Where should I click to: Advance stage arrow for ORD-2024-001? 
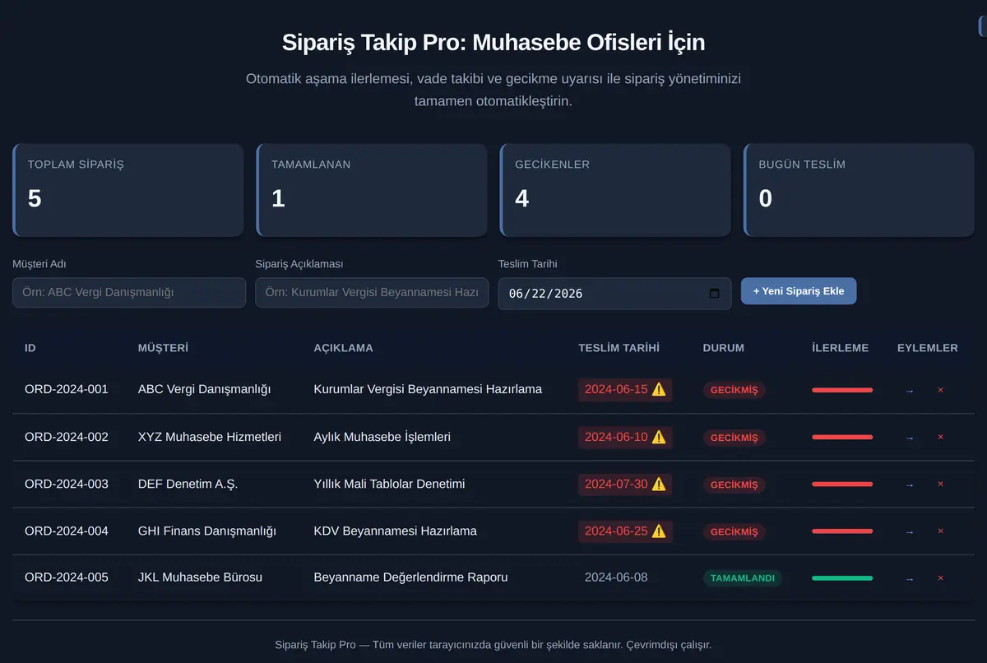tap(909, 391)
